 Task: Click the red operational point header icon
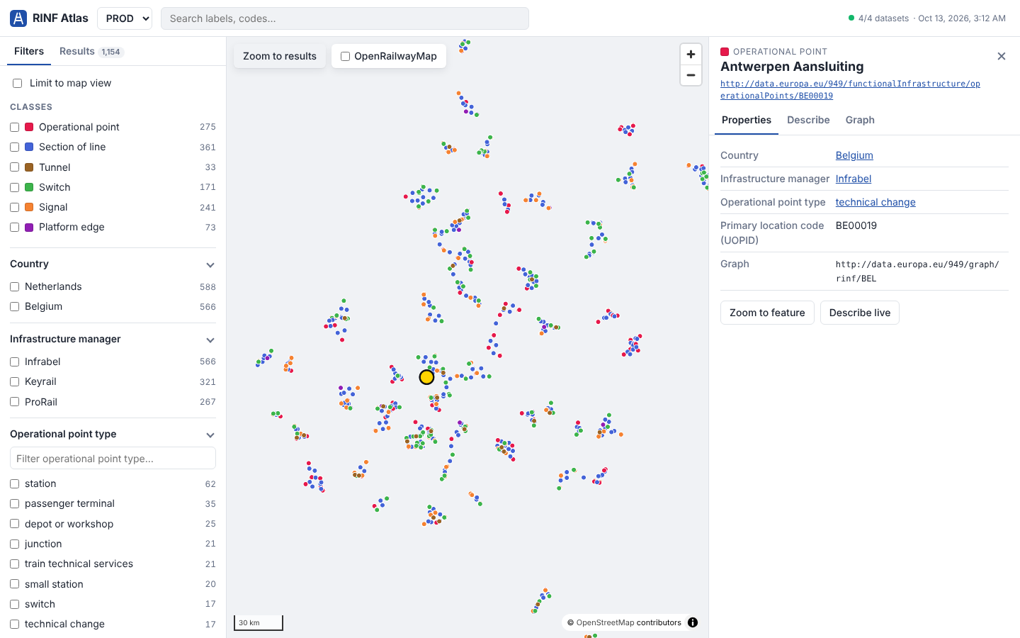tap(725, 52)
